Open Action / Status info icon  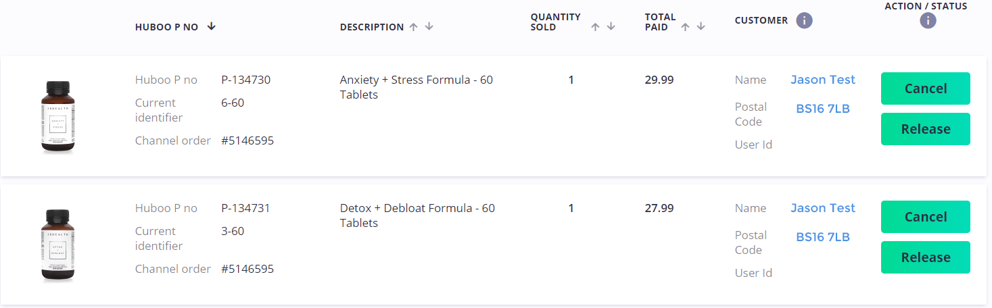click(x=928, y=20)
